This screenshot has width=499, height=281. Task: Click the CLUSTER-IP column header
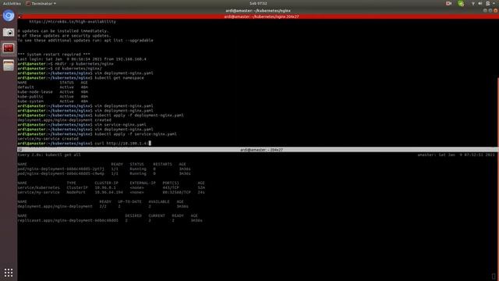pos(106,183)
